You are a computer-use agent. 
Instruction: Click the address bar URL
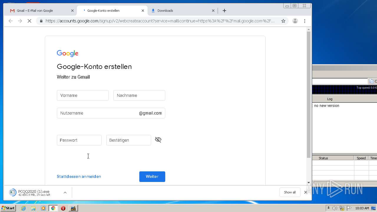pos(160,21)
